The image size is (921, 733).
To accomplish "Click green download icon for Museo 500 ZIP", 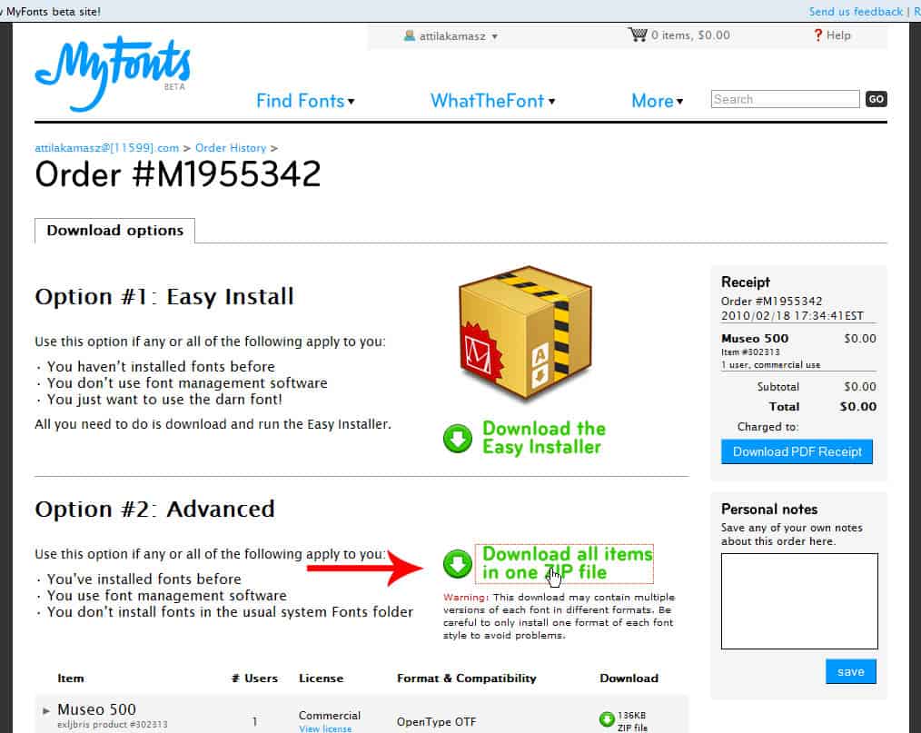I will pyautogui.click(x=607, y=719).
